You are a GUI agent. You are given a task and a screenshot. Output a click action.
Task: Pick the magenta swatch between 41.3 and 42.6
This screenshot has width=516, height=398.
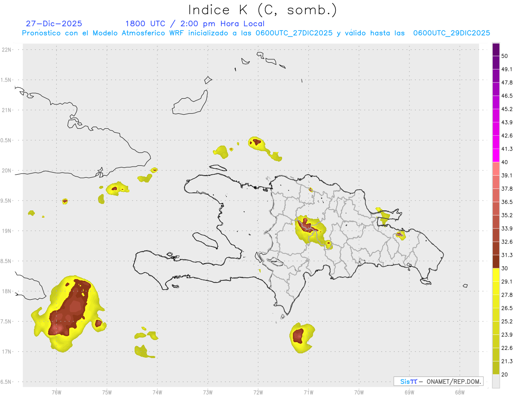click(x=496, y=143)
